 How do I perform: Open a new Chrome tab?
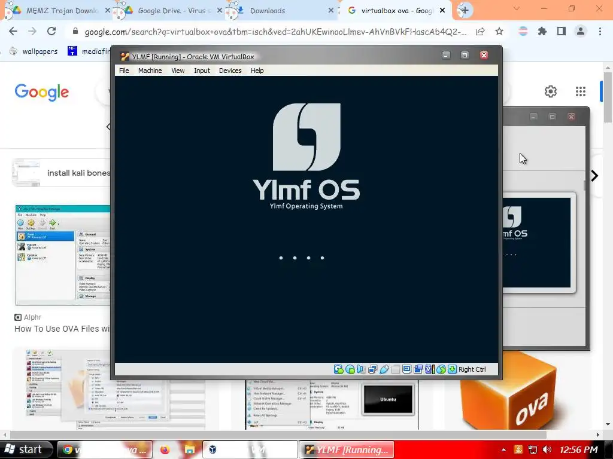coord(464,11)
